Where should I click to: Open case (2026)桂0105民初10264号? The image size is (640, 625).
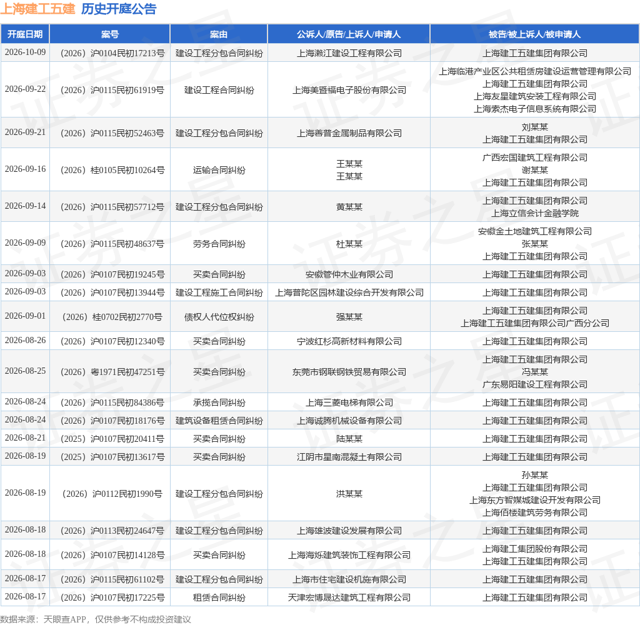point(112,170)
